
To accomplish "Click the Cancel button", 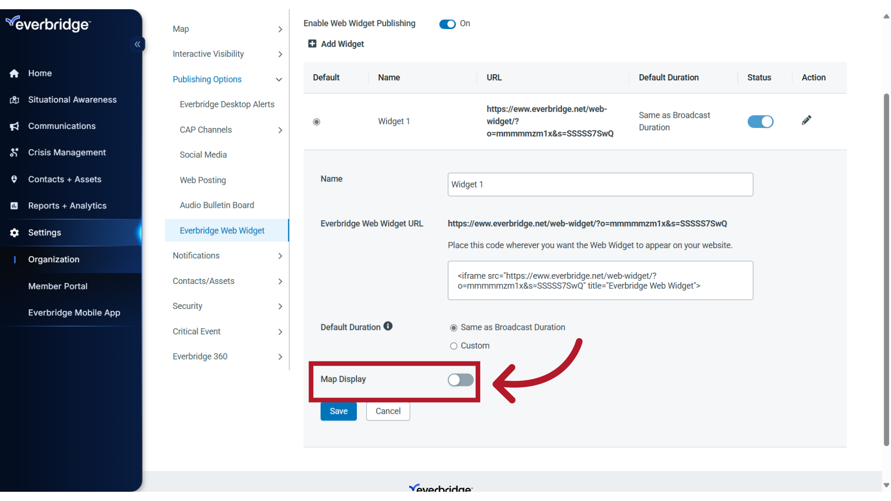I will [388, 411].
